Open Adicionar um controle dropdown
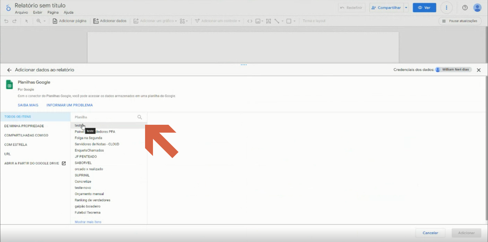 [x=217, y=21]
